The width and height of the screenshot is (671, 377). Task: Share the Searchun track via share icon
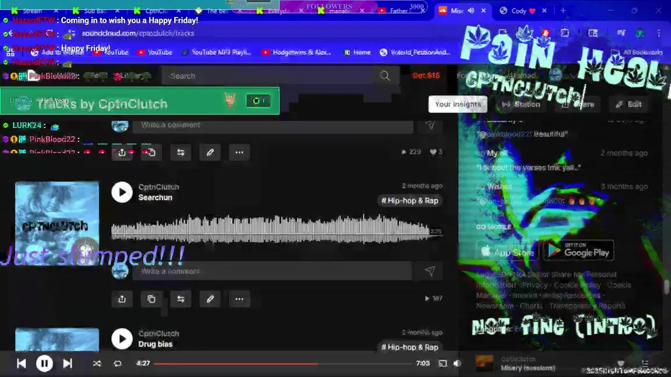[122, 299]
